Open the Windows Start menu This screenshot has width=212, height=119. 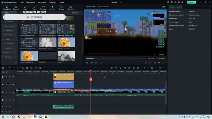tap(3, 117)
